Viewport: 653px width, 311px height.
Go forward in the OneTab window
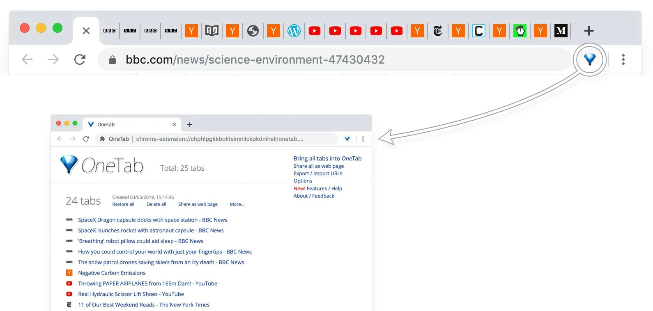[x=73, y=139]
